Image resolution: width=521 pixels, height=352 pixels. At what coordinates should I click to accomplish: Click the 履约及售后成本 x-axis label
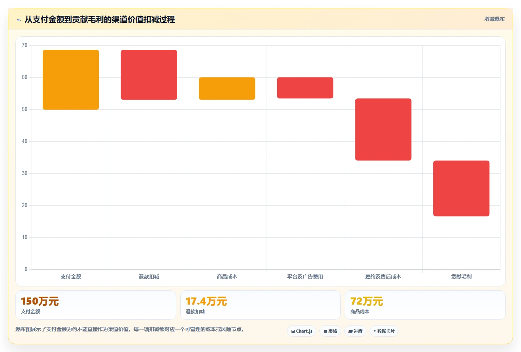[x=383, y=277]
